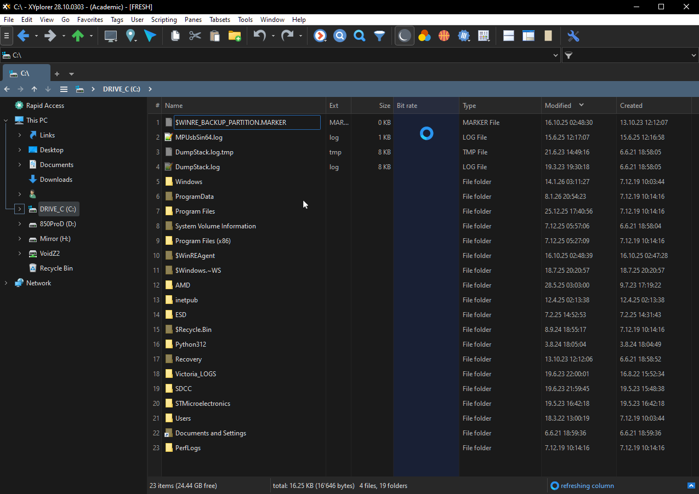The image size is (699, 494).
Task: Open the address bar dropdown arrow
Action: click(555, 55)
